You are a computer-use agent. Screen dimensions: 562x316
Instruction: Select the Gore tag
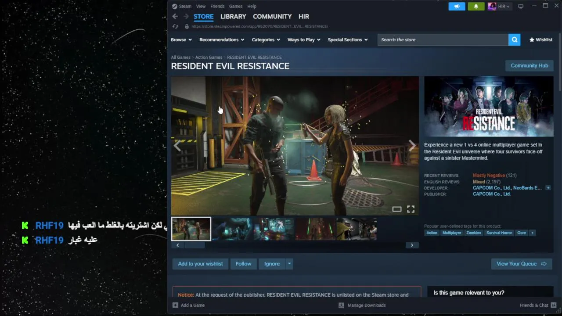point(522,233)
